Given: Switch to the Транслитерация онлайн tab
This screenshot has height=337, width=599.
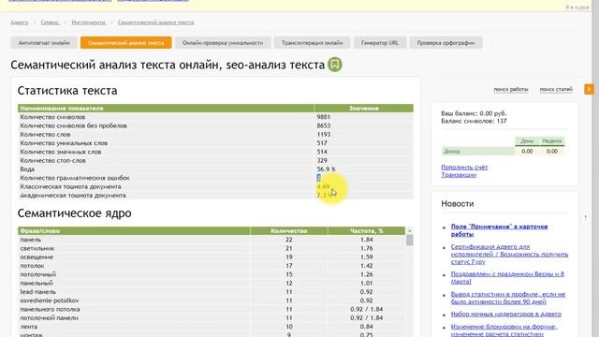Looking at the screenshot, I should coord(312,43).
